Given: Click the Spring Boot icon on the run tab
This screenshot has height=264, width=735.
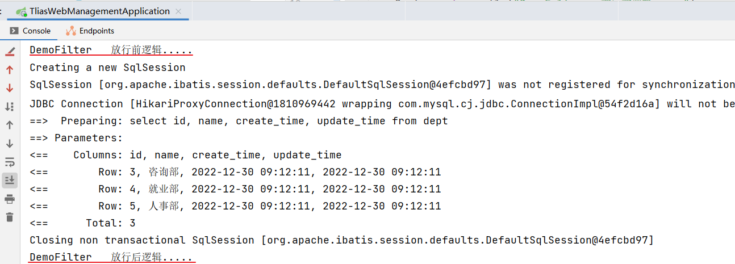Looking at the screenshot, I should pyautogui.click(x=21, y=11).
